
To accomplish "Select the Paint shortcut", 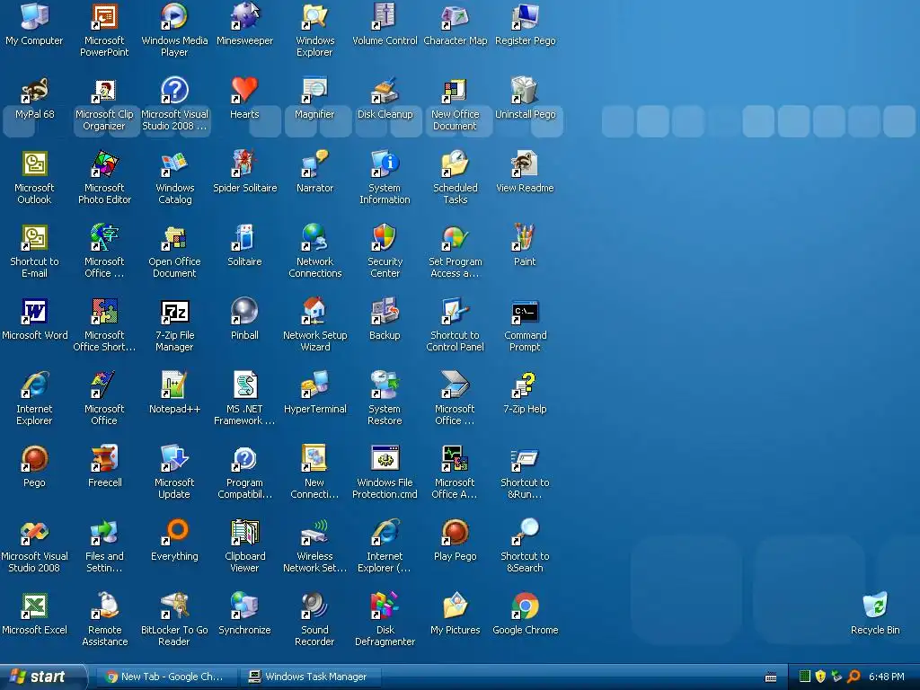I will (x=525, y=237).
